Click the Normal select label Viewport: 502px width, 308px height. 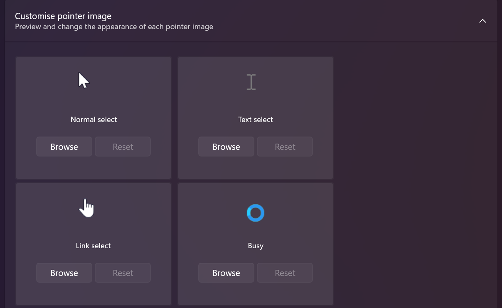(94, 120)
